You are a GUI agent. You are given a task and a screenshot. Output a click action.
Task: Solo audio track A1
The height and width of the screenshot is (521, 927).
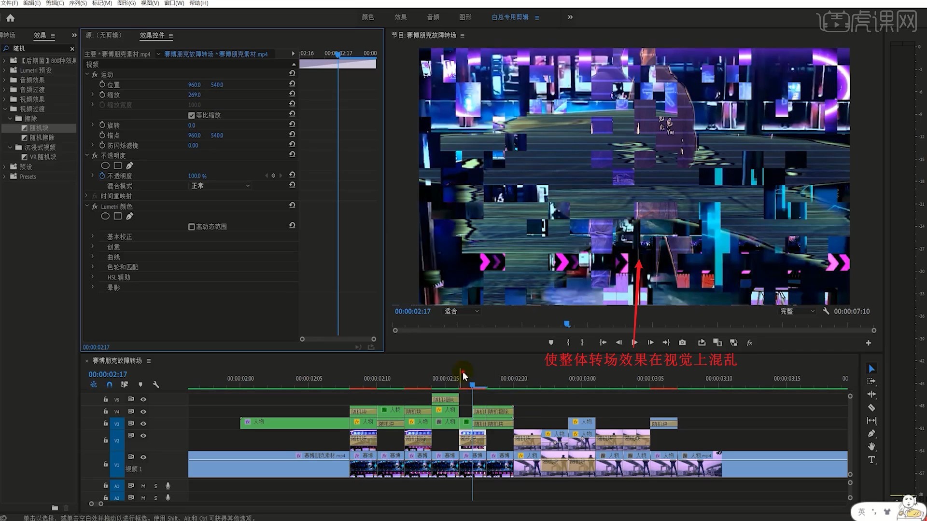pyautogui.click(x=155, y=486)
